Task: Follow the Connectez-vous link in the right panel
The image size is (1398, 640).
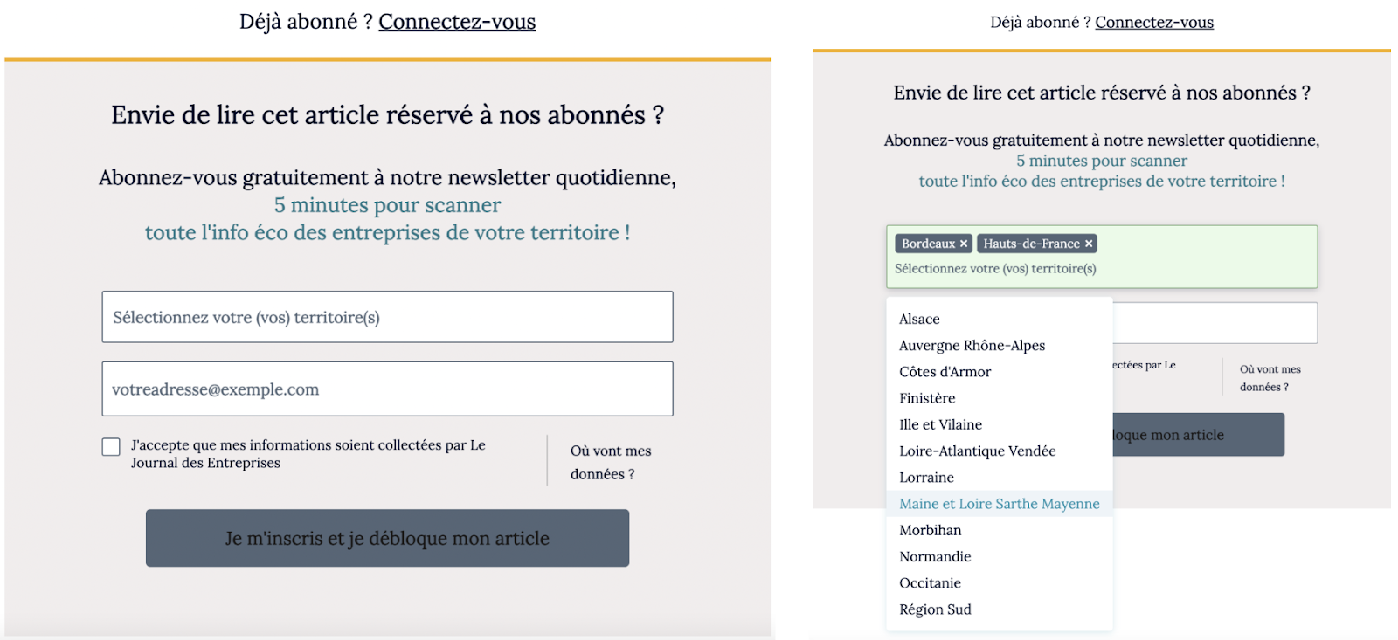Action: point(1154,23)
